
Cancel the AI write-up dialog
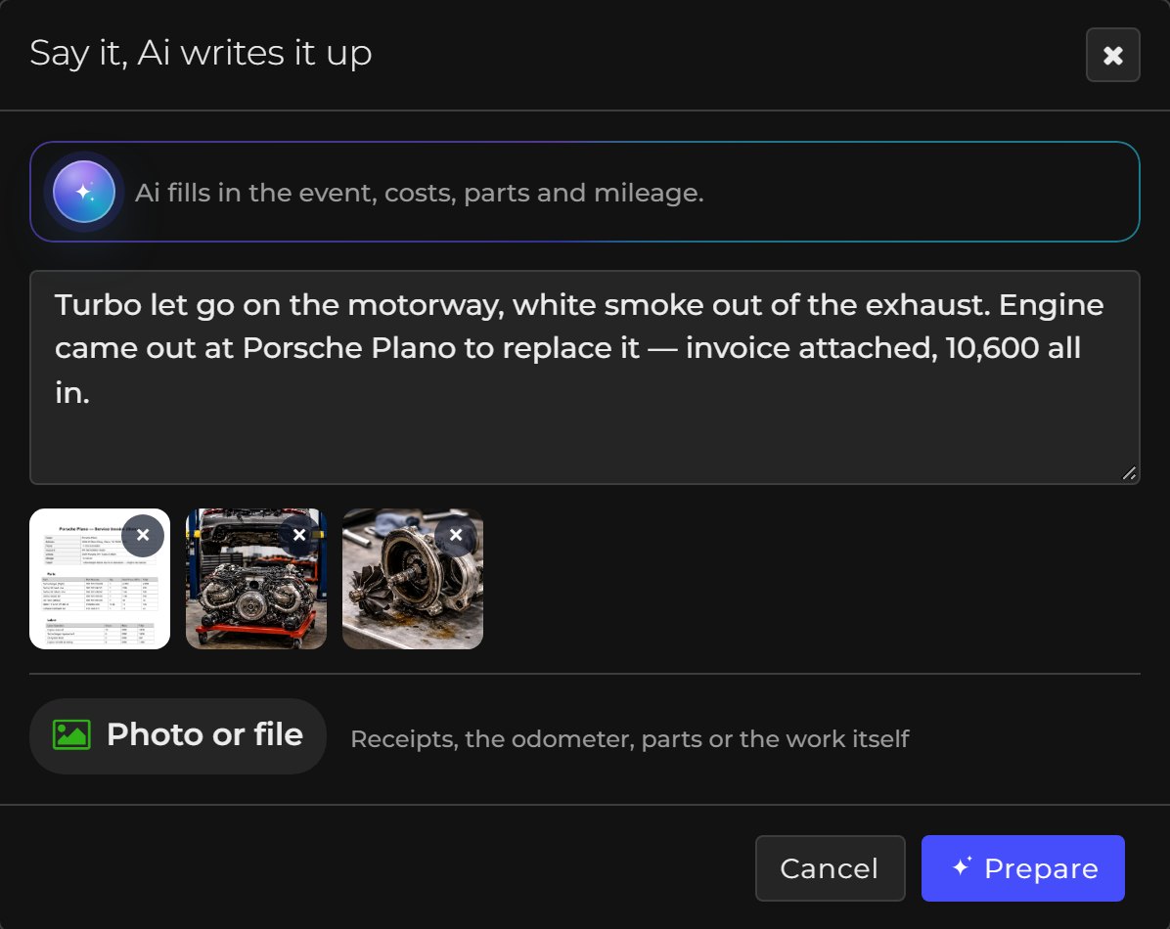coord(830,868)
